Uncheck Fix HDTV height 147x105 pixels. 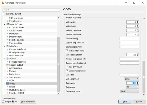point(67,67)
